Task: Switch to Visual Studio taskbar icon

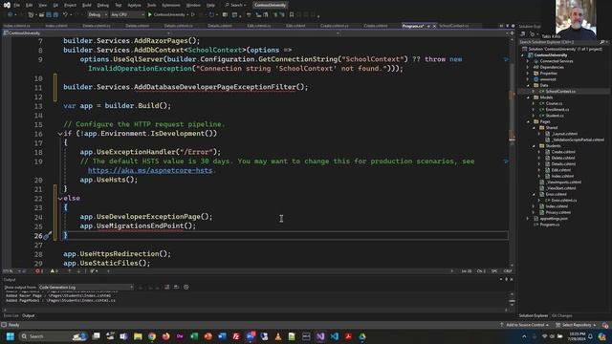Action: pyautogui.click(x=320, y=336)
